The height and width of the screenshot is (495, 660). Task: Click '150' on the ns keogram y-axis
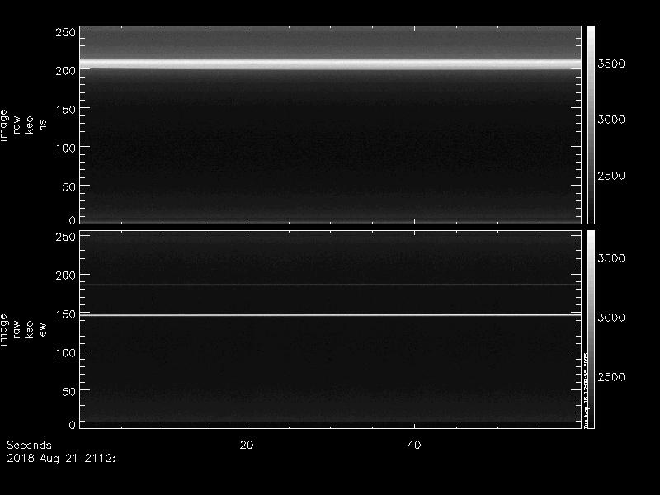[66, 110]
